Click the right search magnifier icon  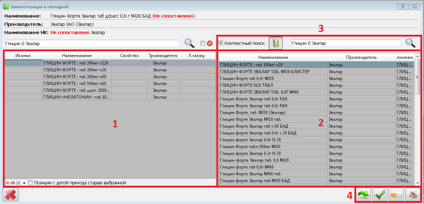pos(410,43)
